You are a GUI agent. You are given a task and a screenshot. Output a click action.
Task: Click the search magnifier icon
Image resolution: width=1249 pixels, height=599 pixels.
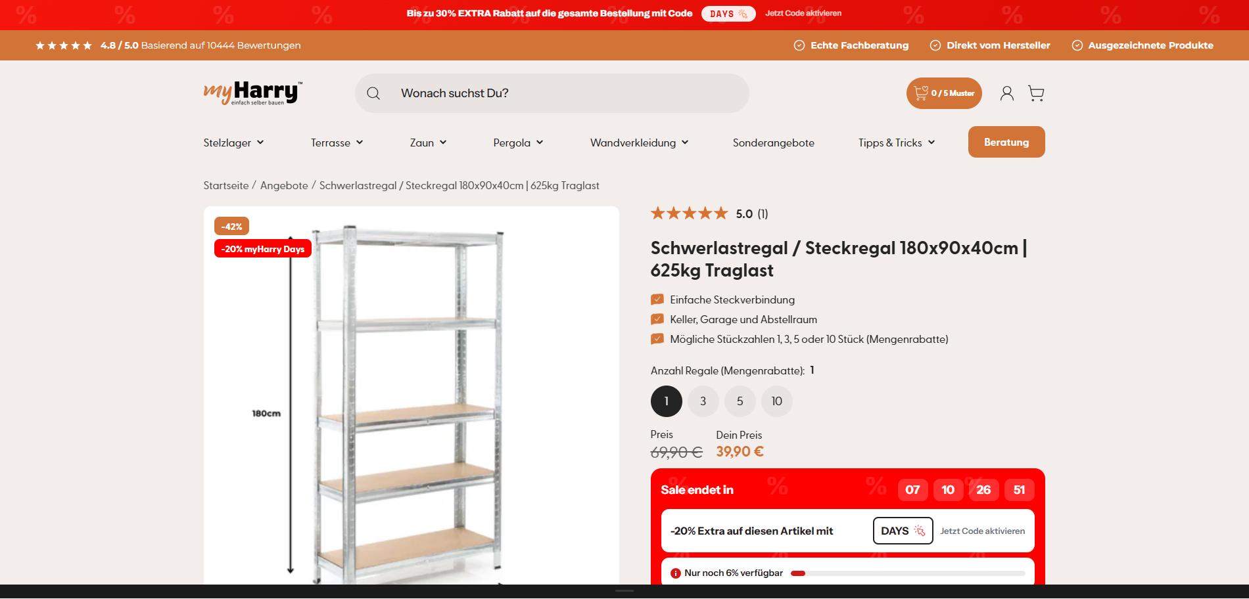tap(373, 93)
